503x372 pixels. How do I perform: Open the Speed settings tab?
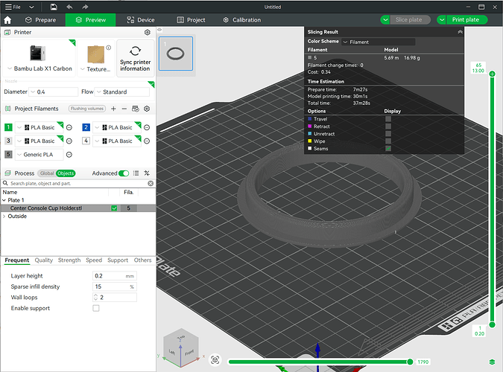(94, 260)
